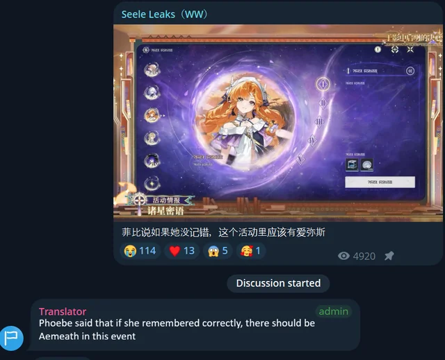Collapse the side panel with double chevron icon
Viewport: 445px width, 360px height.
pos(410,71)
